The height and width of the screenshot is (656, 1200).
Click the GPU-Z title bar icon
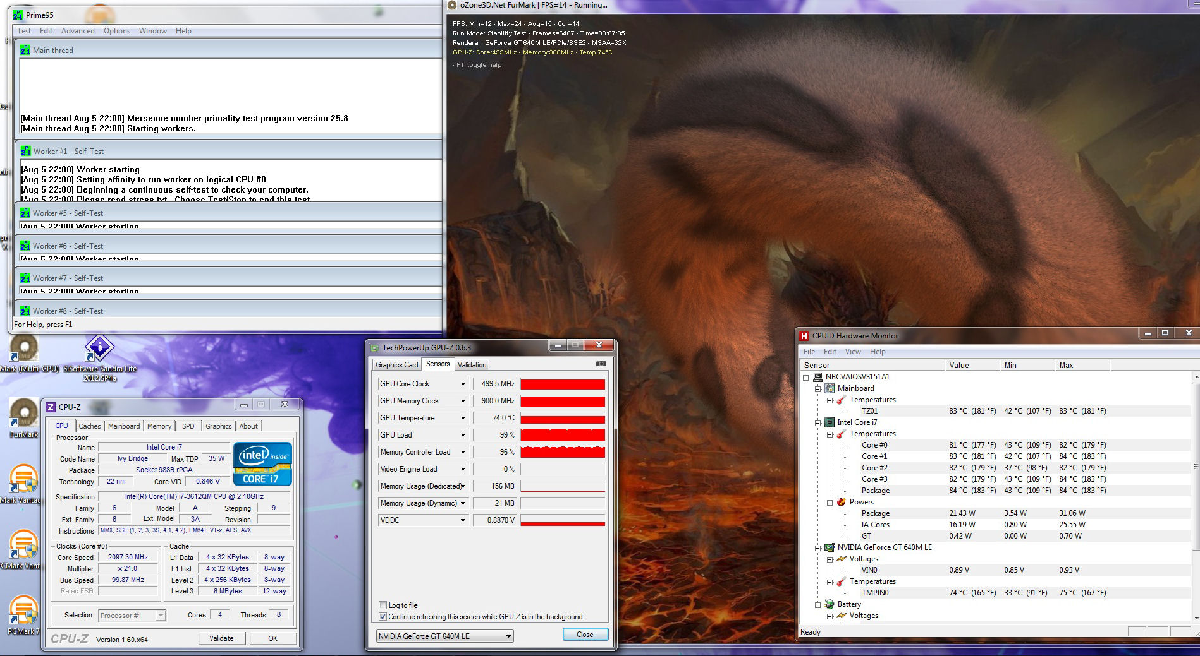coord(375,348)
